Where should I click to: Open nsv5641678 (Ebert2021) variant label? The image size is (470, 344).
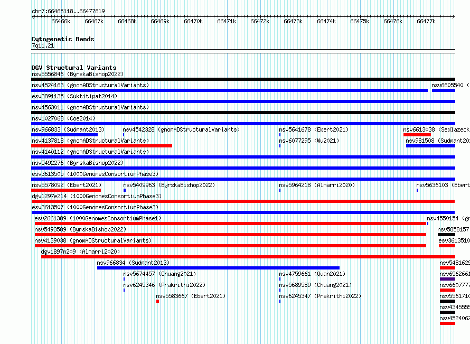coord(314,129)
